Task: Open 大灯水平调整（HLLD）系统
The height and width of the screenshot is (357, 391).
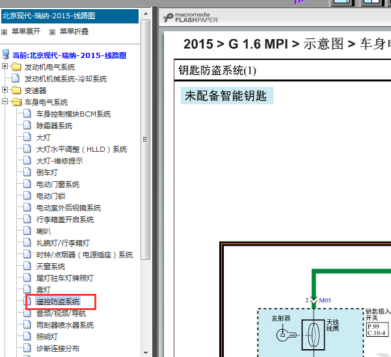Action: (81, 149)
